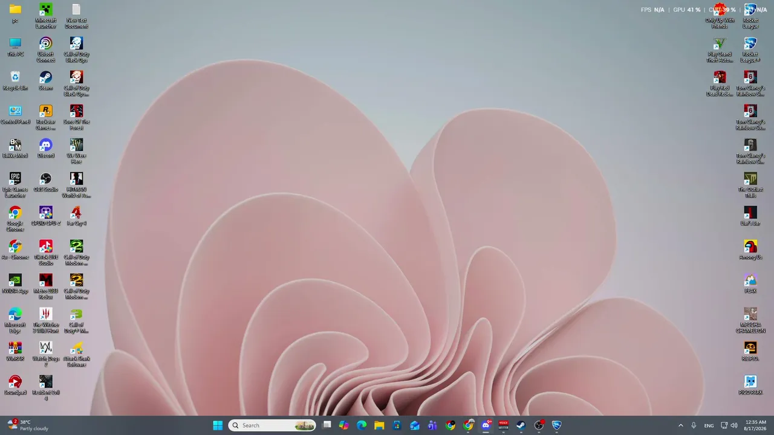Select the Discord shortcut on the desktop

46,148
